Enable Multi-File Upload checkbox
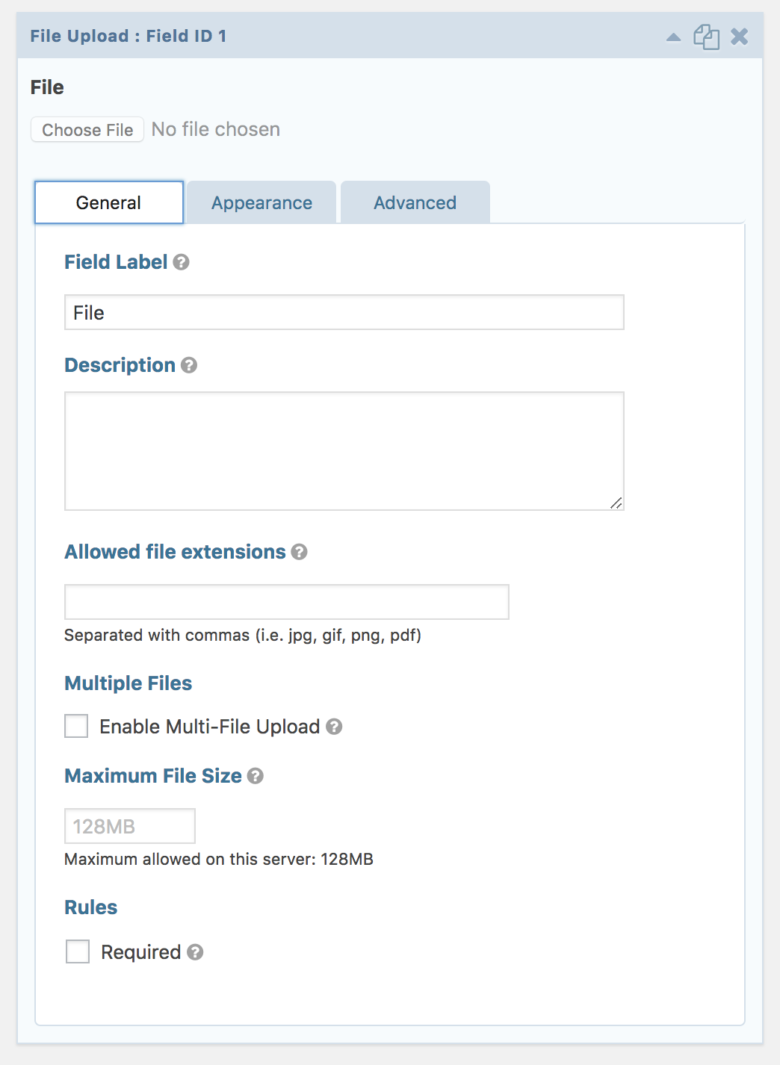 [76, 726]
